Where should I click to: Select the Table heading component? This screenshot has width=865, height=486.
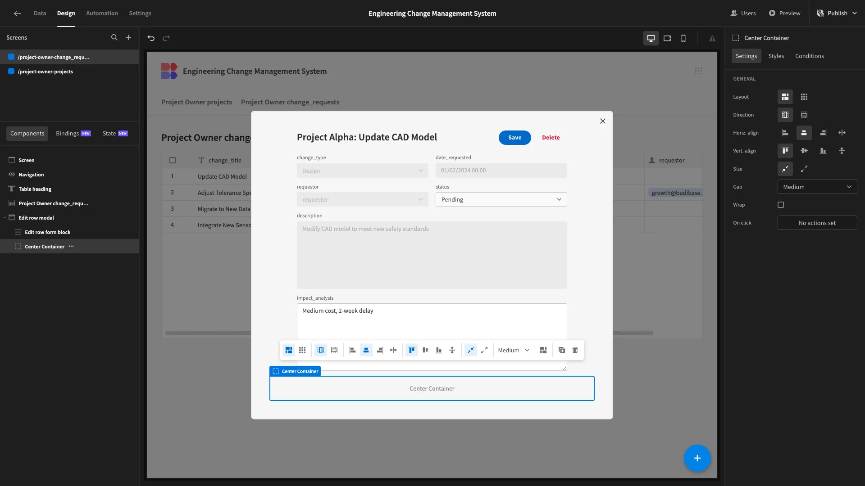point(69,189)
